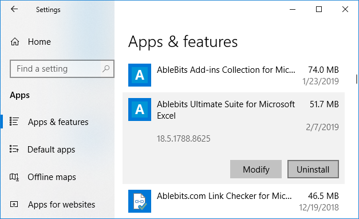Click the Offline maps icon
This screenshot has height=219, width=359.
pyautogui.click(x=14, y=177)
